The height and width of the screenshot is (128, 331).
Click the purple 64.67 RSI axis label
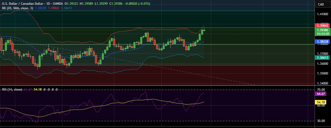(322, 93)
